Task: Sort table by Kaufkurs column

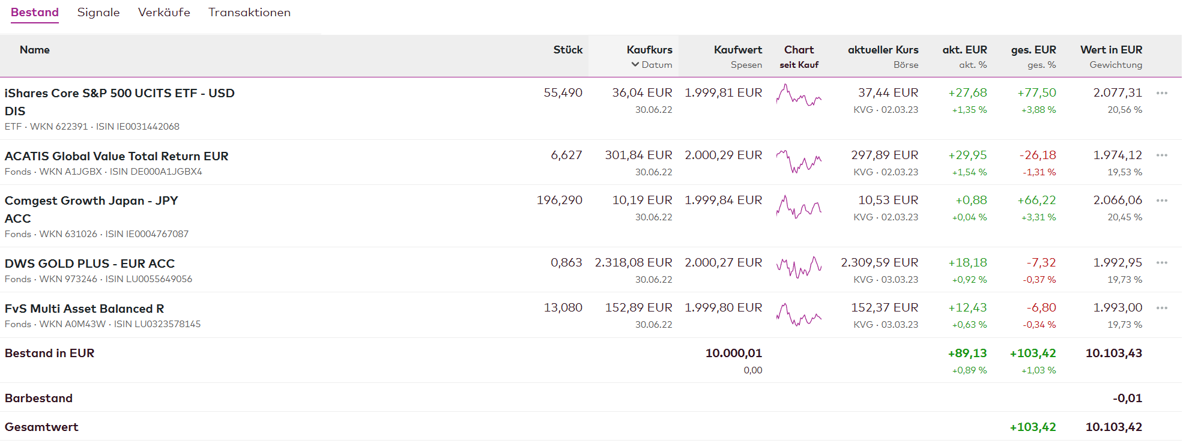Action: [649, 50]
